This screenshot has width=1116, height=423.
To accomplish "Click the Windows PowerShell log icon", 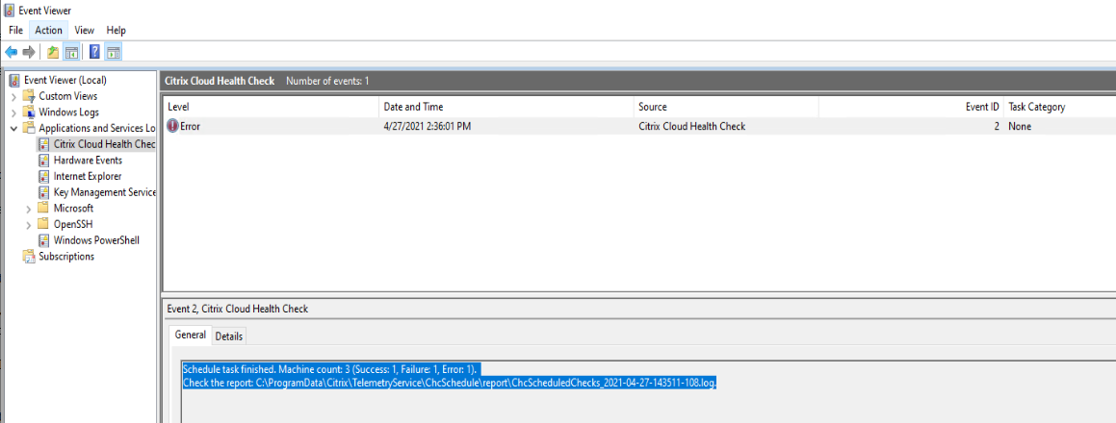I will coord(44,240).
